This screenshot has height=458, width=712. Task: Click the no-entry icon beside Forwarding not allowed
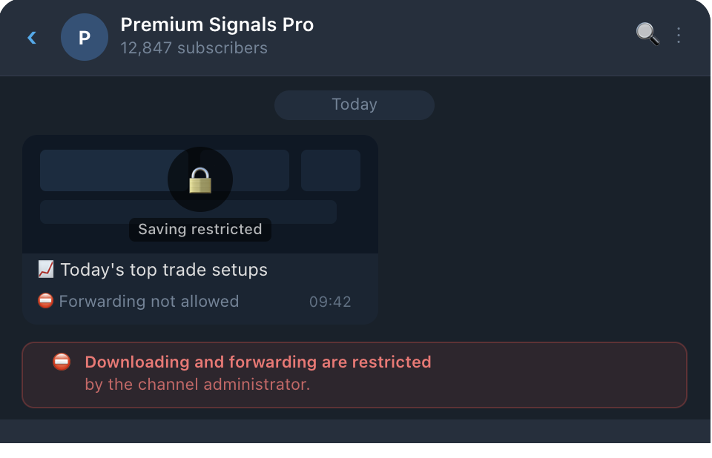click(x=45, y=301)
